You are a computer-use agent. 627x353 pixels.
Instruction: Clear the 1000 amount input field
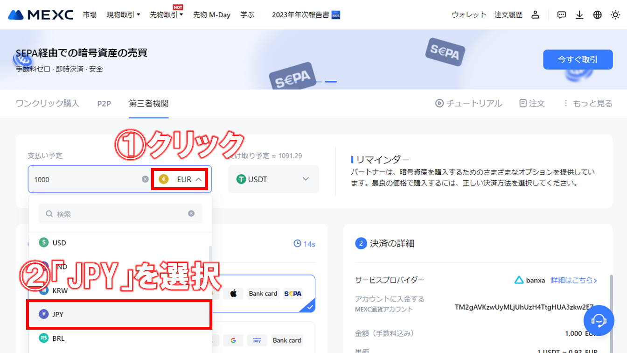click(145, 179)
